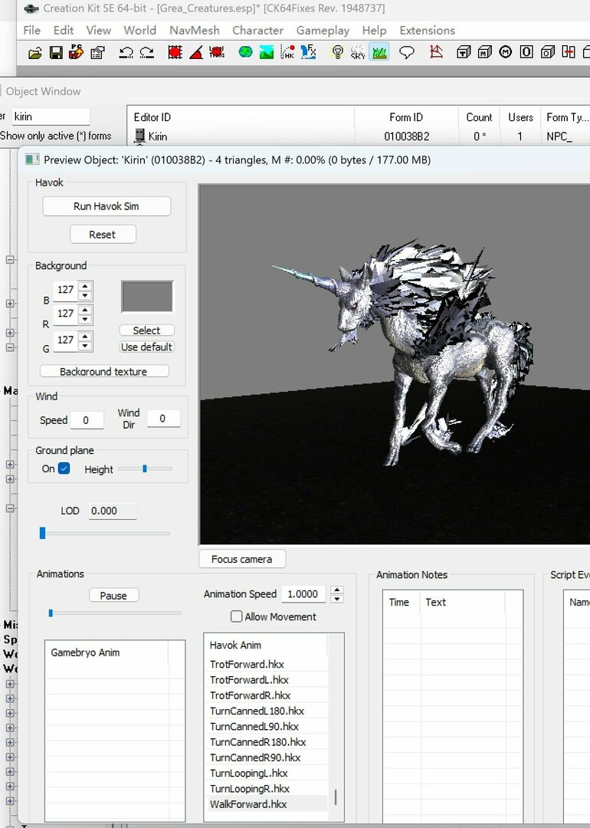Click the box T toolbar icon
Viewport: 590px width, 828px height.
(x=464, y=52)
